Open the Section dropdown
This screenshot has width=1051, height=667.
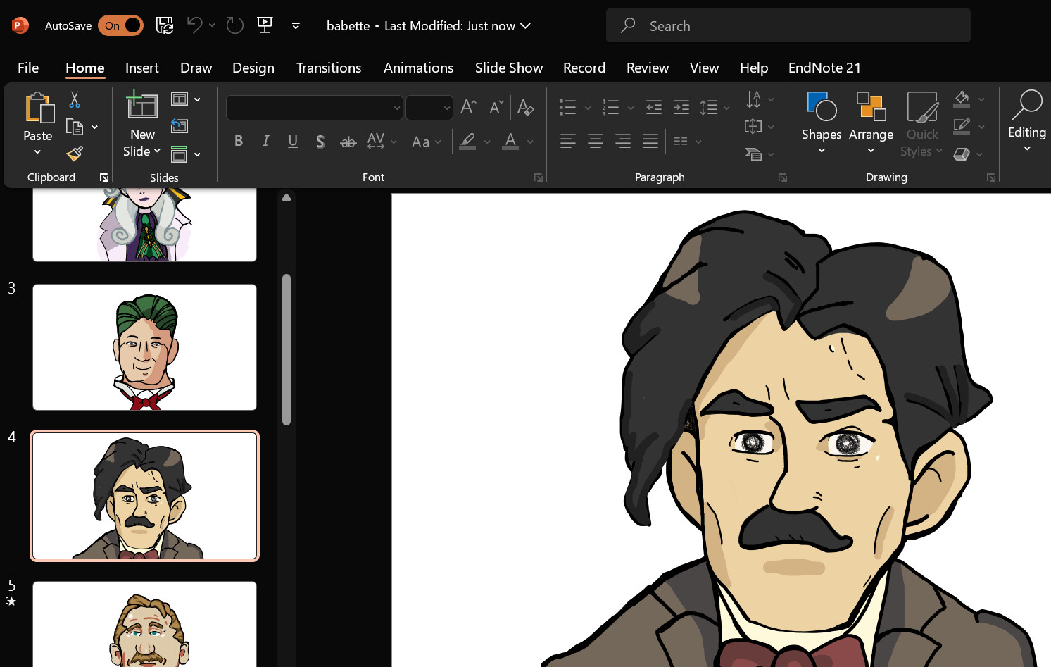click(x=187, y=154)
